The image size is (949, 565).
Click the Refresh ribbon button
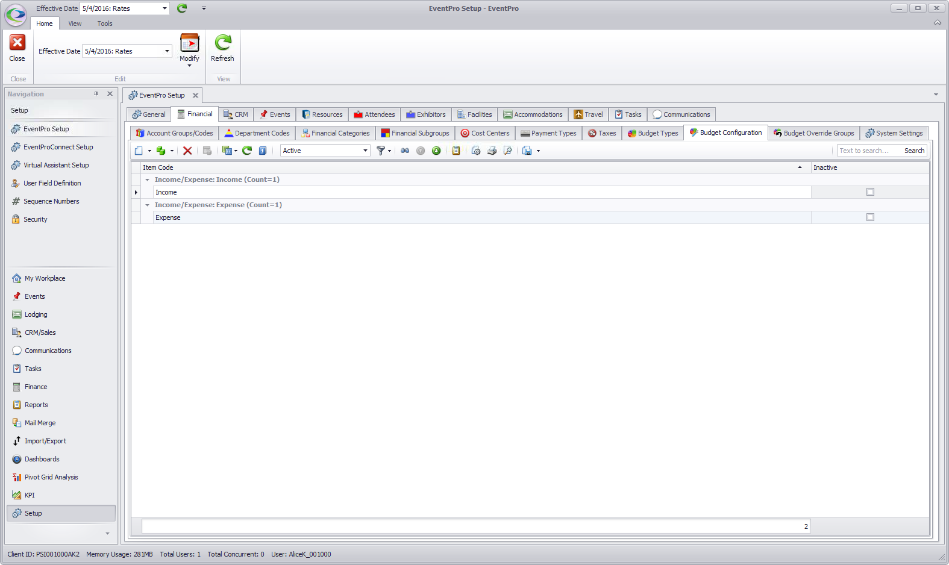point(222,48)
